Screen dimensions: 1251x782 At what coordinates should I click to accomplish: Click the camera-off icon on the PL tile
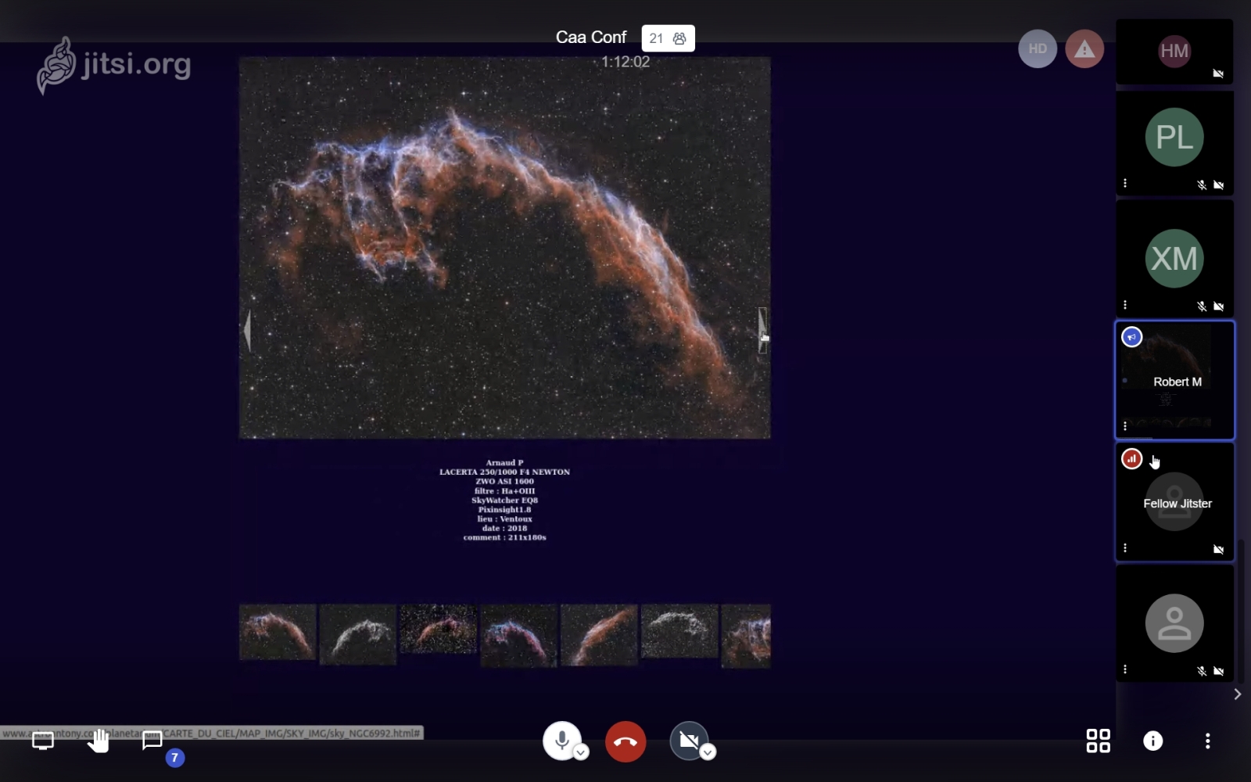coord(1218,185)
